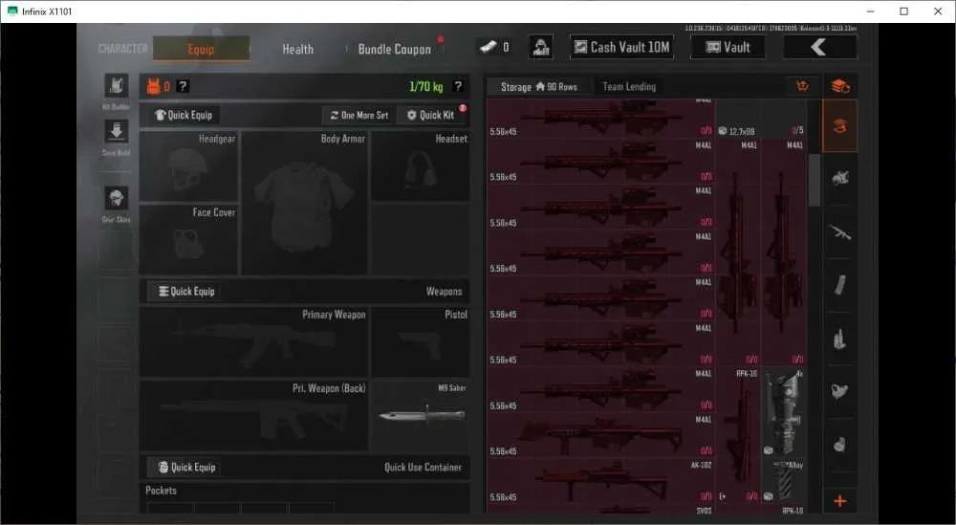
Task: Select the empty Headgear slot
Action: [189, 165]
